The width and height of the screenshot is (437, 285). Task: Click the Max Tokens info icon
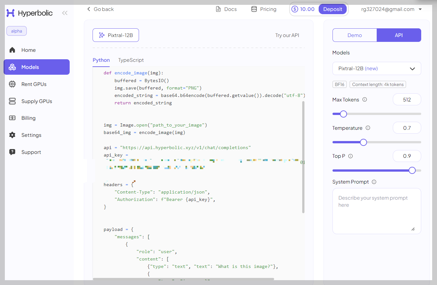pos(365,100)
